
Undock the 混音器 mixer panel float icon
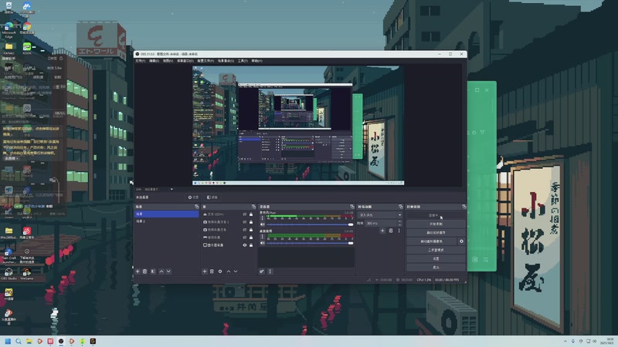point(352,207)
